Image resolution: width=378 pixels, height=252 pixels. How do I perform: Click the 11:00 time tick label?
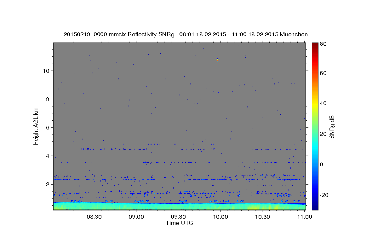tap(304, 217)
